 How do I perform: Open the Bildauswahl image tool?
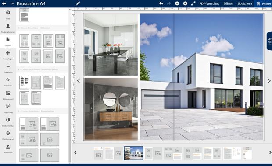point(8,95)
